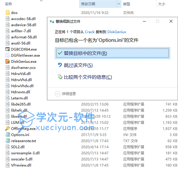Click the 2020/2/15 13:06 date cell
Image resolution: width=178 pixels, height=170 pixels.
pyautogui.click(x=95, y=104)
